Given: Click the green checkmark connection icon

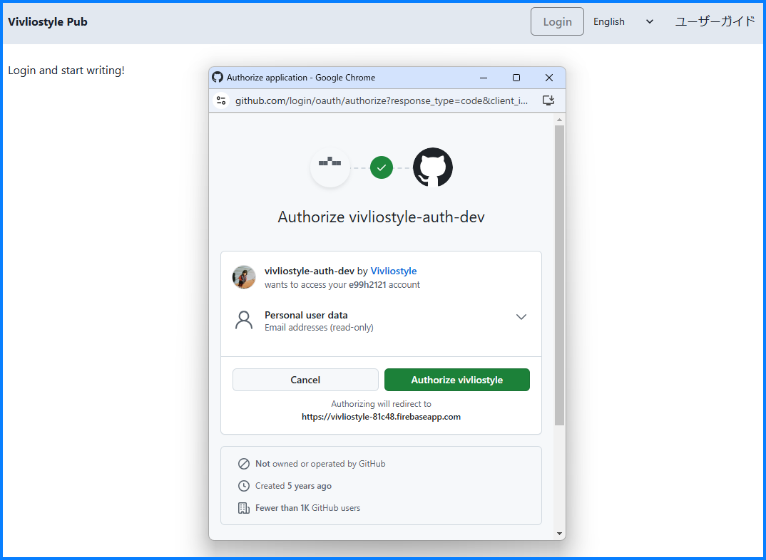Looking at the screenshot, I should [x=382, y=167].
